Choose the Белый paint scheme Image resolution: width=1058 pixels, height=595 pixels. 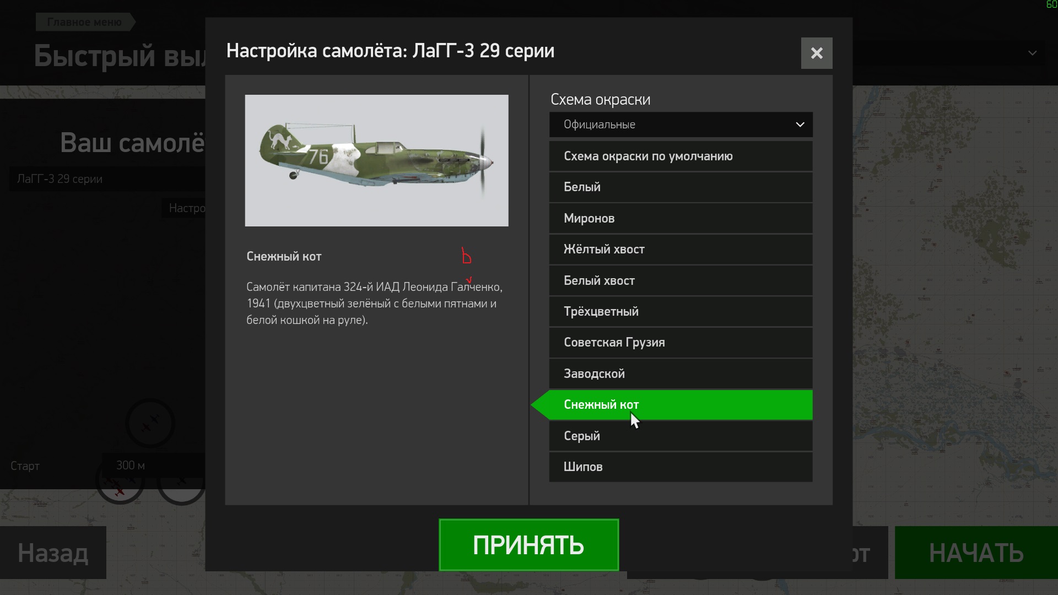[x=681, y=187]
